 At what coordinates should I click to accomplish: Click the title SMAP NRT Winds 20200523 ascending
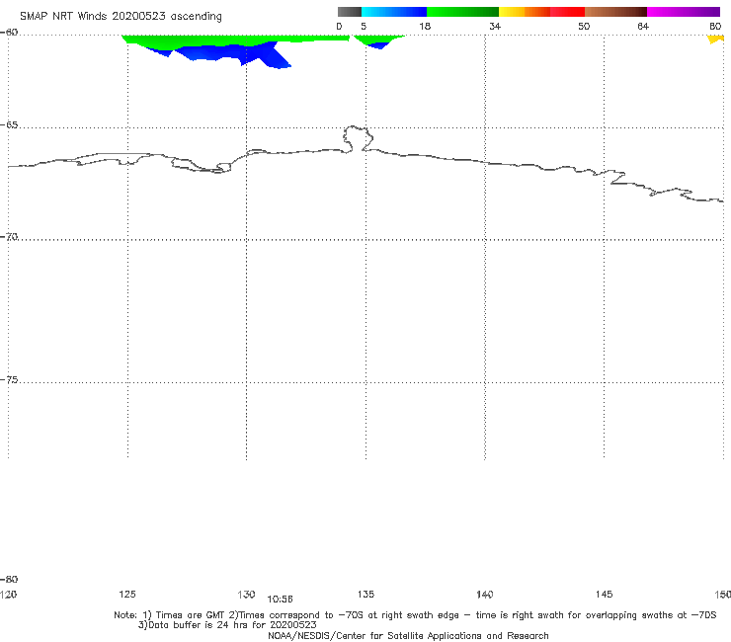[x=121, y=17]
